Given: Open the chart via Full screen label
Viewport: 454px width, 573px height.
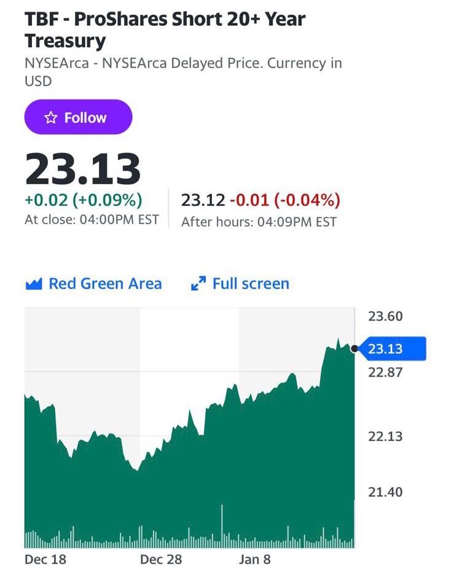Looking at the screenshot, I should (250, 284).
